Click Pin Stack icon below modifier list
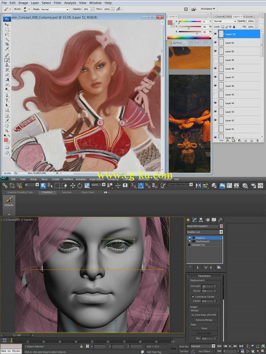The image size is (266, 354). pos(190,267)
